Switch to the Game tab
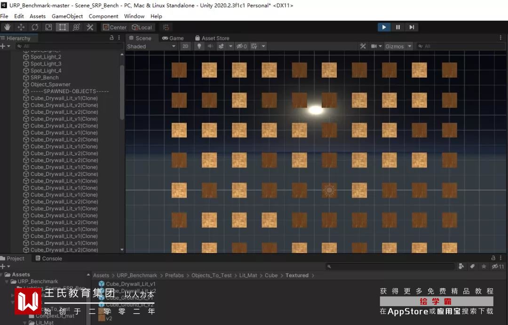This screenshot has width=508, height=325. [173, 38]
